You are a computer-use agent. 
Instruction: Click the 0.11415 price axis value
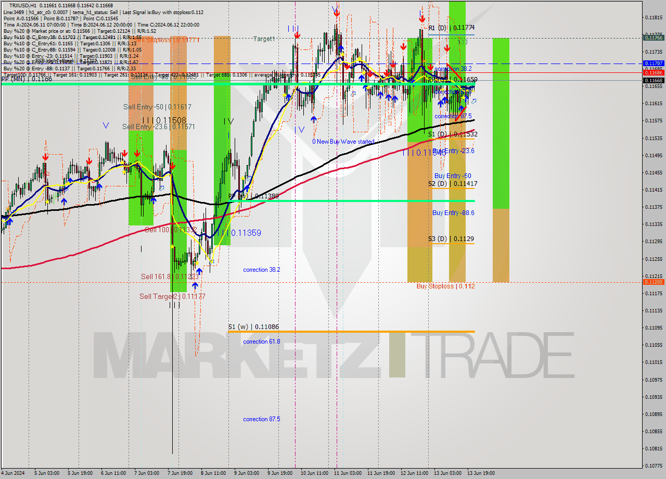pyautogui.click(x=654, y=190)
